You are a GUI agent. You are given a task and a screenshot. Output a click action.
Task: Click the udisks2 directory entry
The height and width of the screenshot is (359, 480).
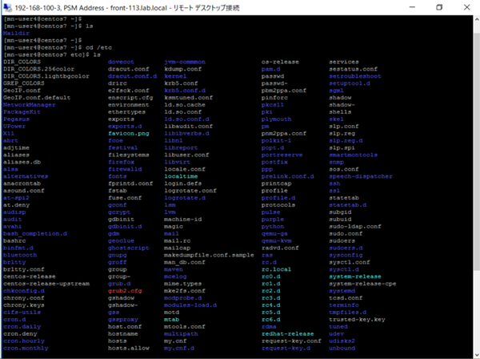pos(342,341)
